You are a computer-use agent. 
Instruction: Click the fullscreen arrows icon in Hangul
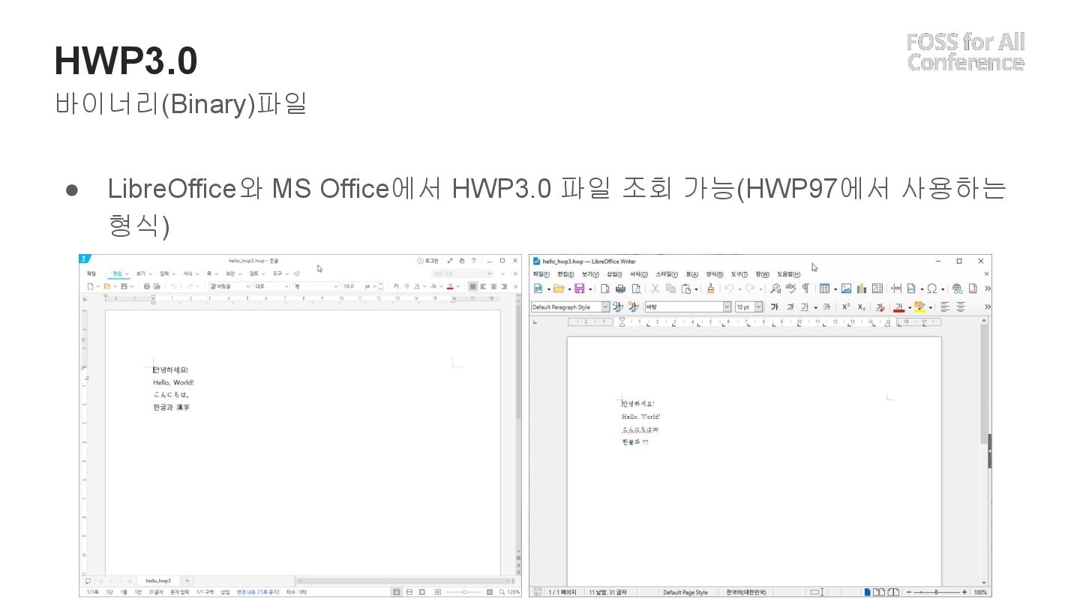click(x=450, y=261)
